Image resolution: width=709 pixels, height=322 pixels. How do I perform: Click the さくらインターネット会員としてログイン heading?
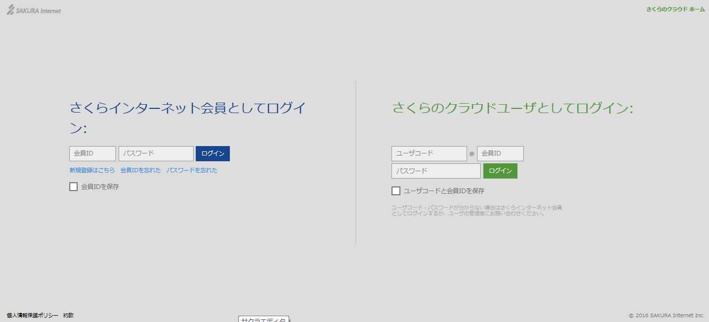pyautogui.click(x=188, y=118)
